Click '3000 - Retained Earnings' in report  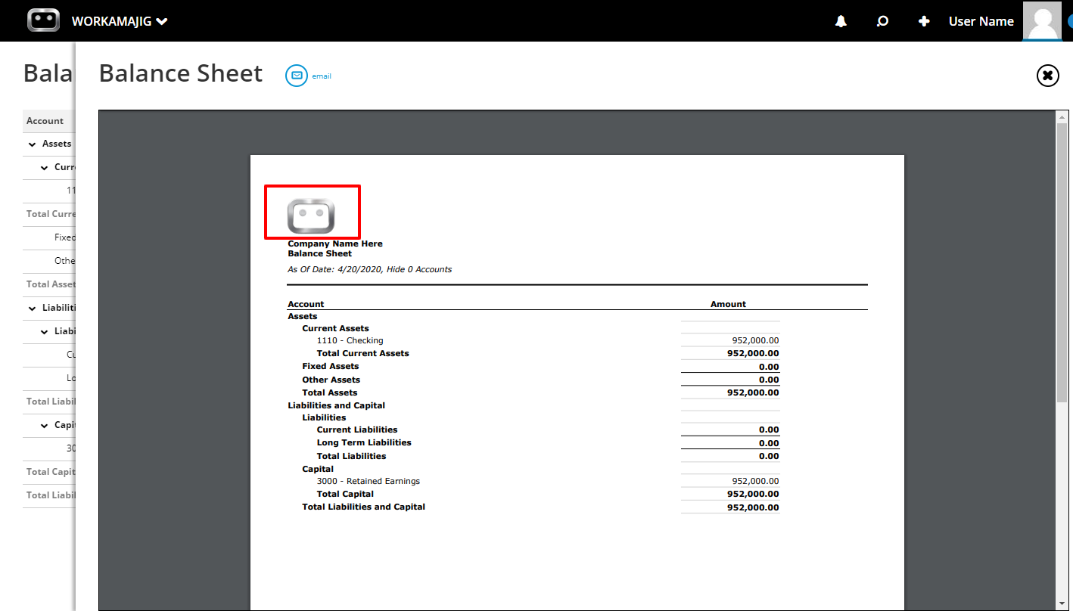(368, 481)
